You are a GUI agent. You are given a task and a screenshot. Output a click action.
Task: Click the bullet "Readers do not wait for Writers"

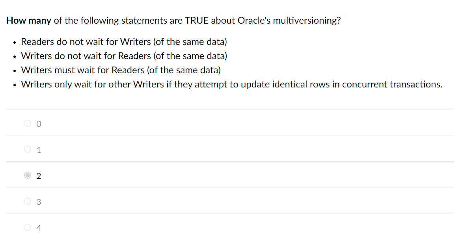pos(124,41)
